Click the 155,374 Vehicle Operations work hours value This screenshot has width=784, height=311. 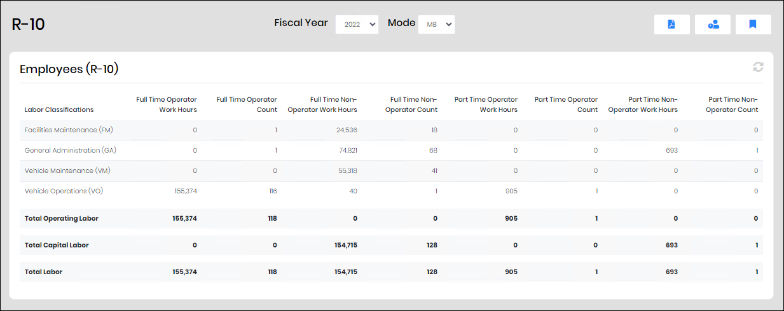(x=185, y=191)
